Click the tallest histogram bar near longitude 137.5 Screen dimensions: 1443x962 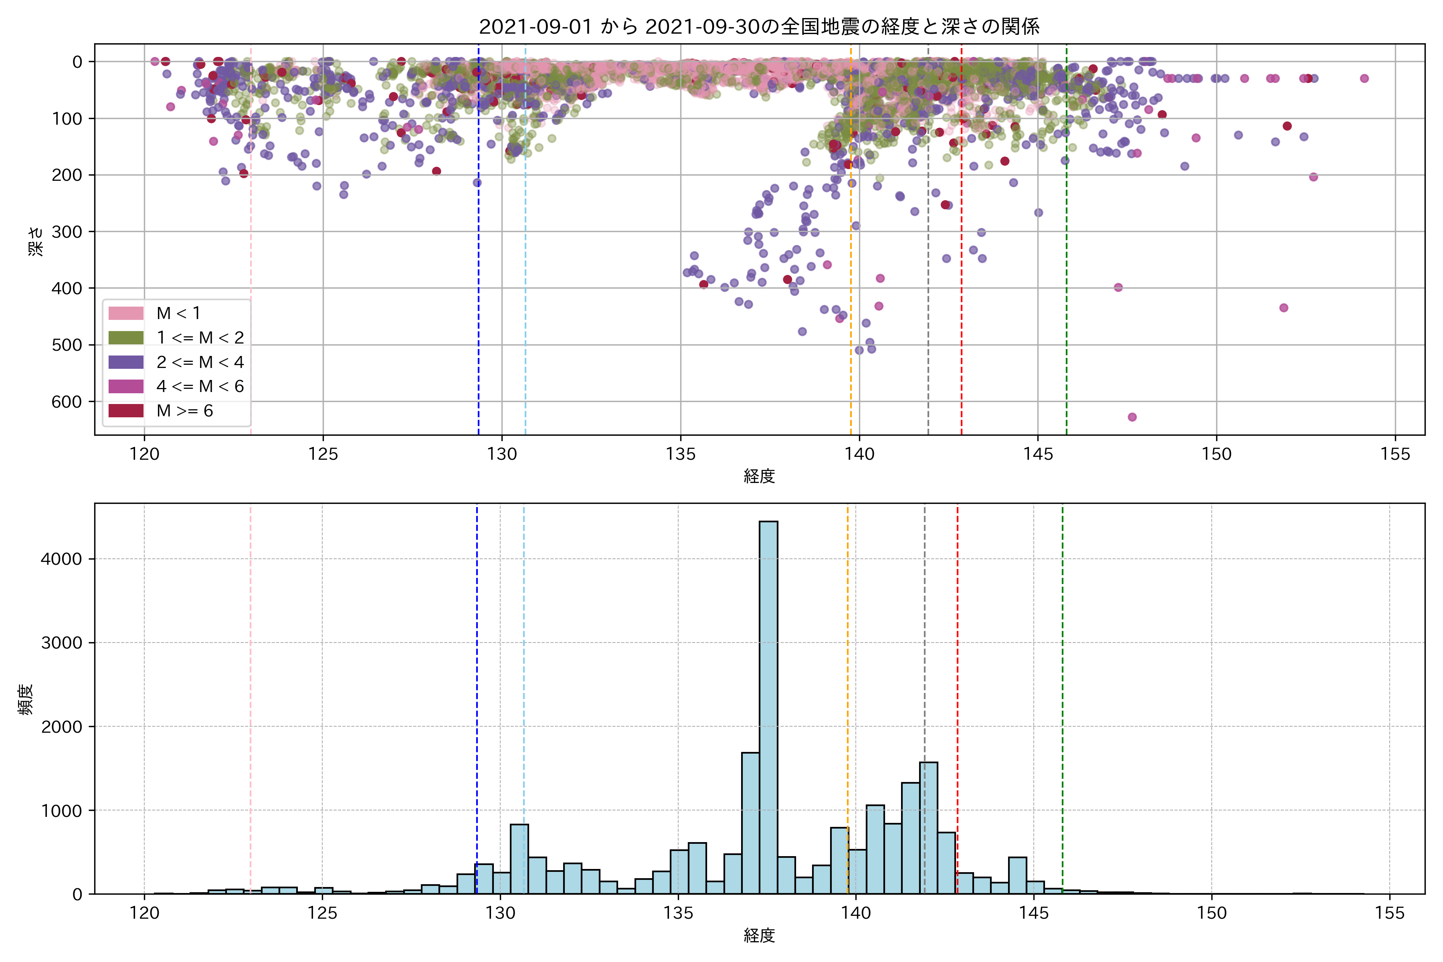[768, 705]
